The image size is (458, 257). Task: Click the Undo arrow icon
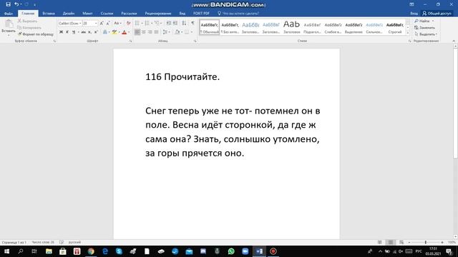(16, 4)
